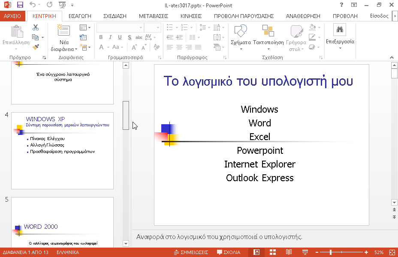Activate the Format Painter brush
Screen dimensions: 398x257
36,47
